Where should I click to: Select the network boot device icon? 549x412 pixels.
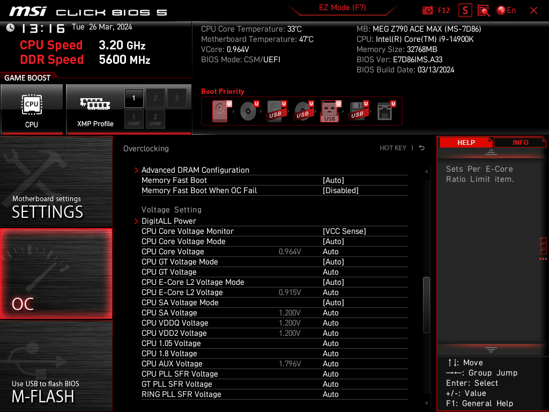(385, 111)
